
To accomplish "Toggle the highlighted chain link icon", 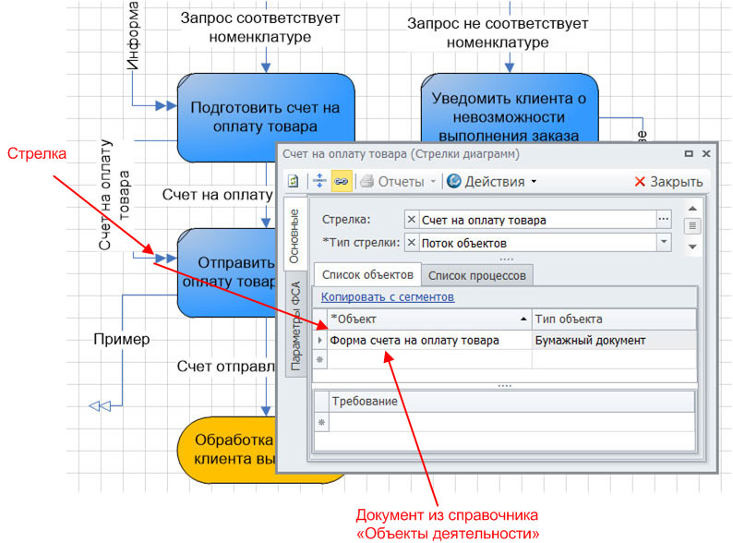I will [x=341, y=182].
